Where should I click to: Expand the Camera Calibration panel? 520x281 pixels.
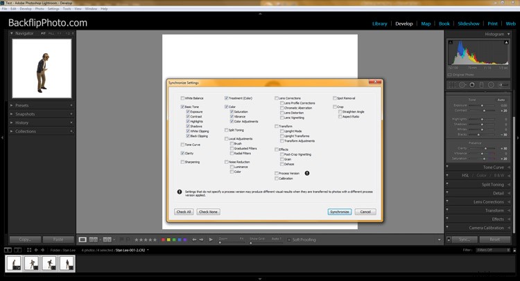485,227
